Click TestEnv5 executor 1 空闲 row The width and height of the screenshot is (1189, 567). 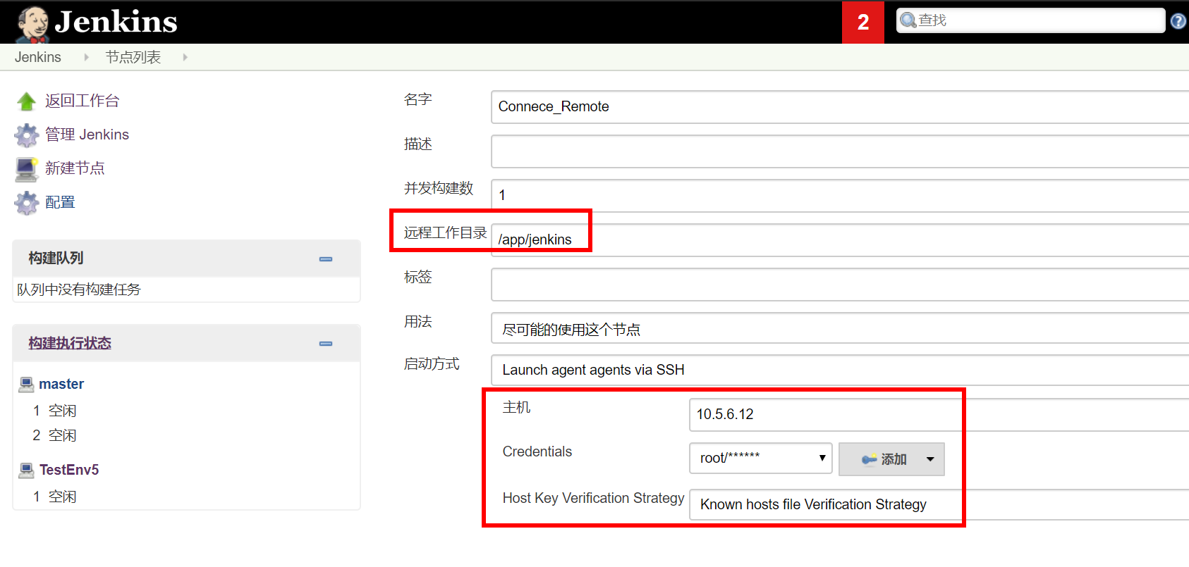(x=54, y=497)
